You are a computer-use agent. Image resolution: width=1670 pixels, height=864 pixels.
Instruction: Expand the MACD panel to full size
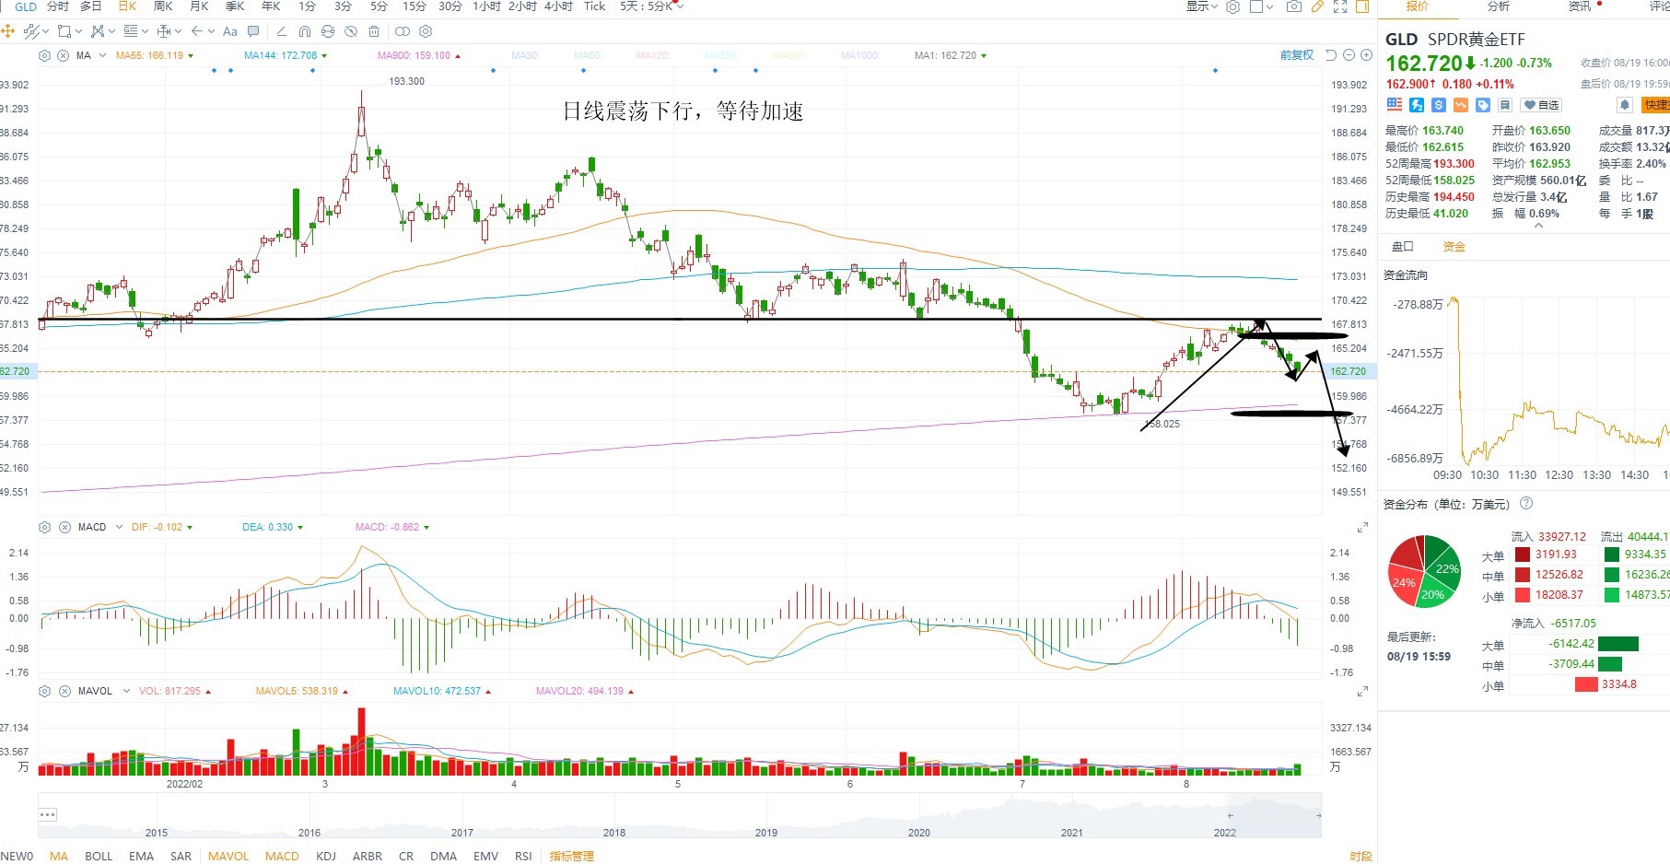point(1362,527)
